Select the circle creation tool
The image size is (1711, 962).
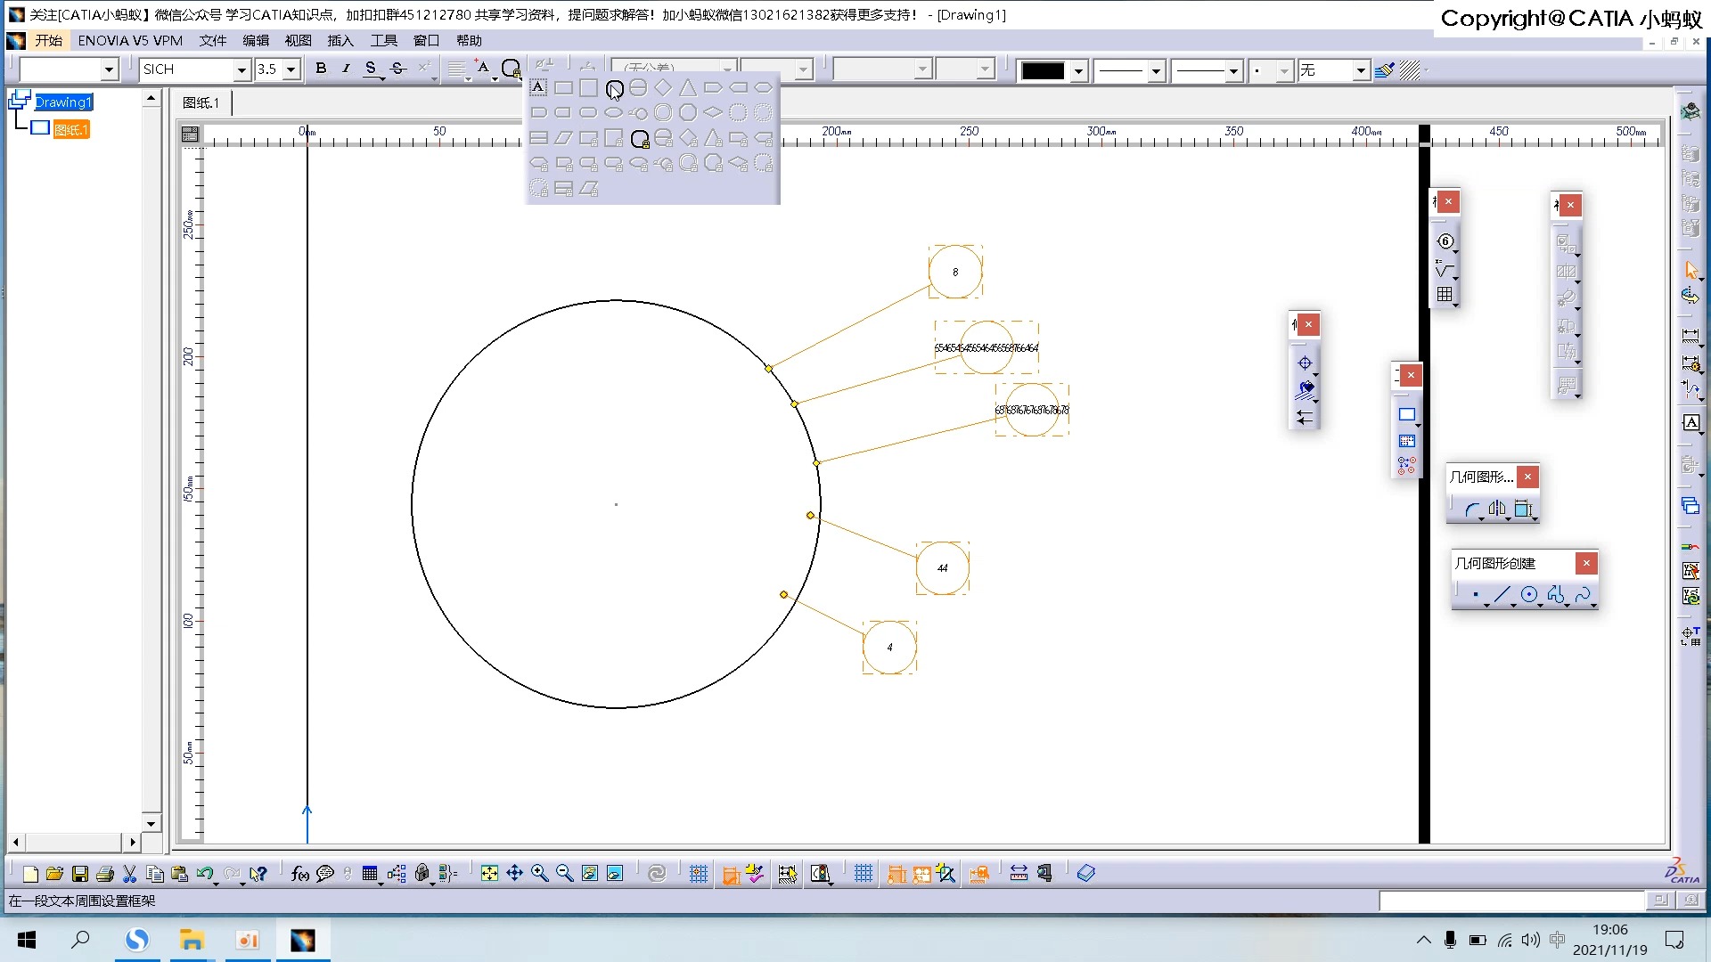point(1529,594)
